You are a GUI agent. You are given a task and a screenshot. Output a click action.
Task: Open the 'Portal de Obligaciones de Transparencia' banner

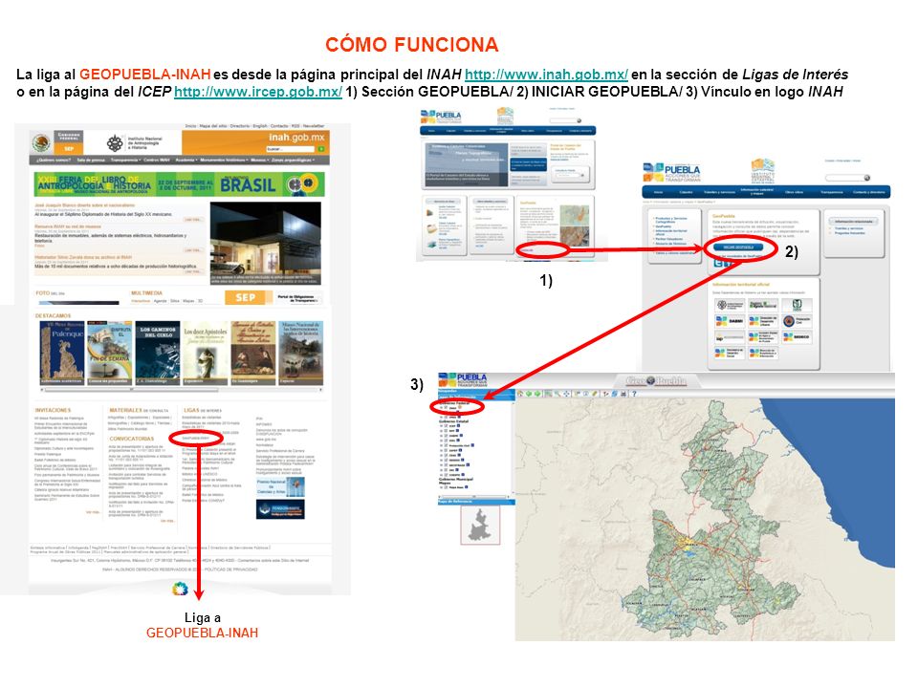[x=298, y=298]
